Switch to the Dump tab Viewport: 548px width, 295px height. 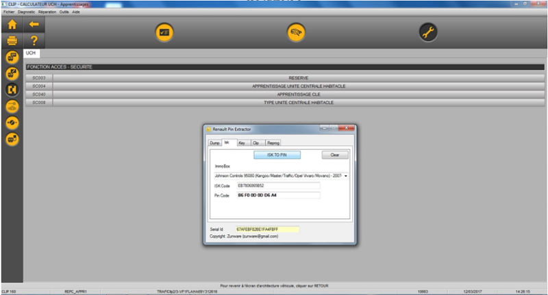click(x=214, y=143)
